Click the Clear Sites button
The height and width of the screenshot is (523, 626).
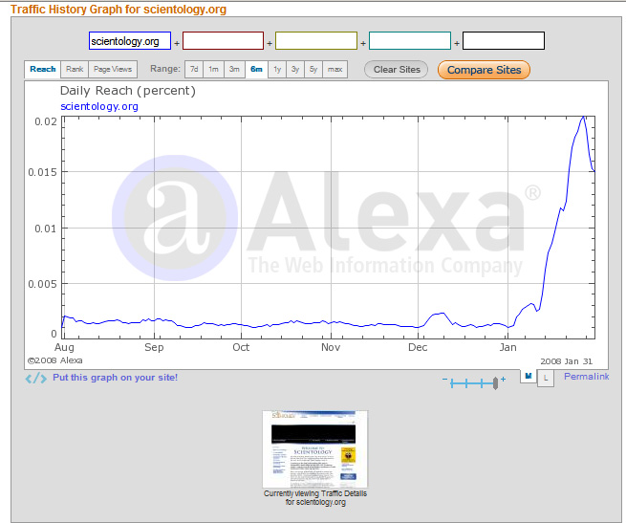tap(397, 70)
